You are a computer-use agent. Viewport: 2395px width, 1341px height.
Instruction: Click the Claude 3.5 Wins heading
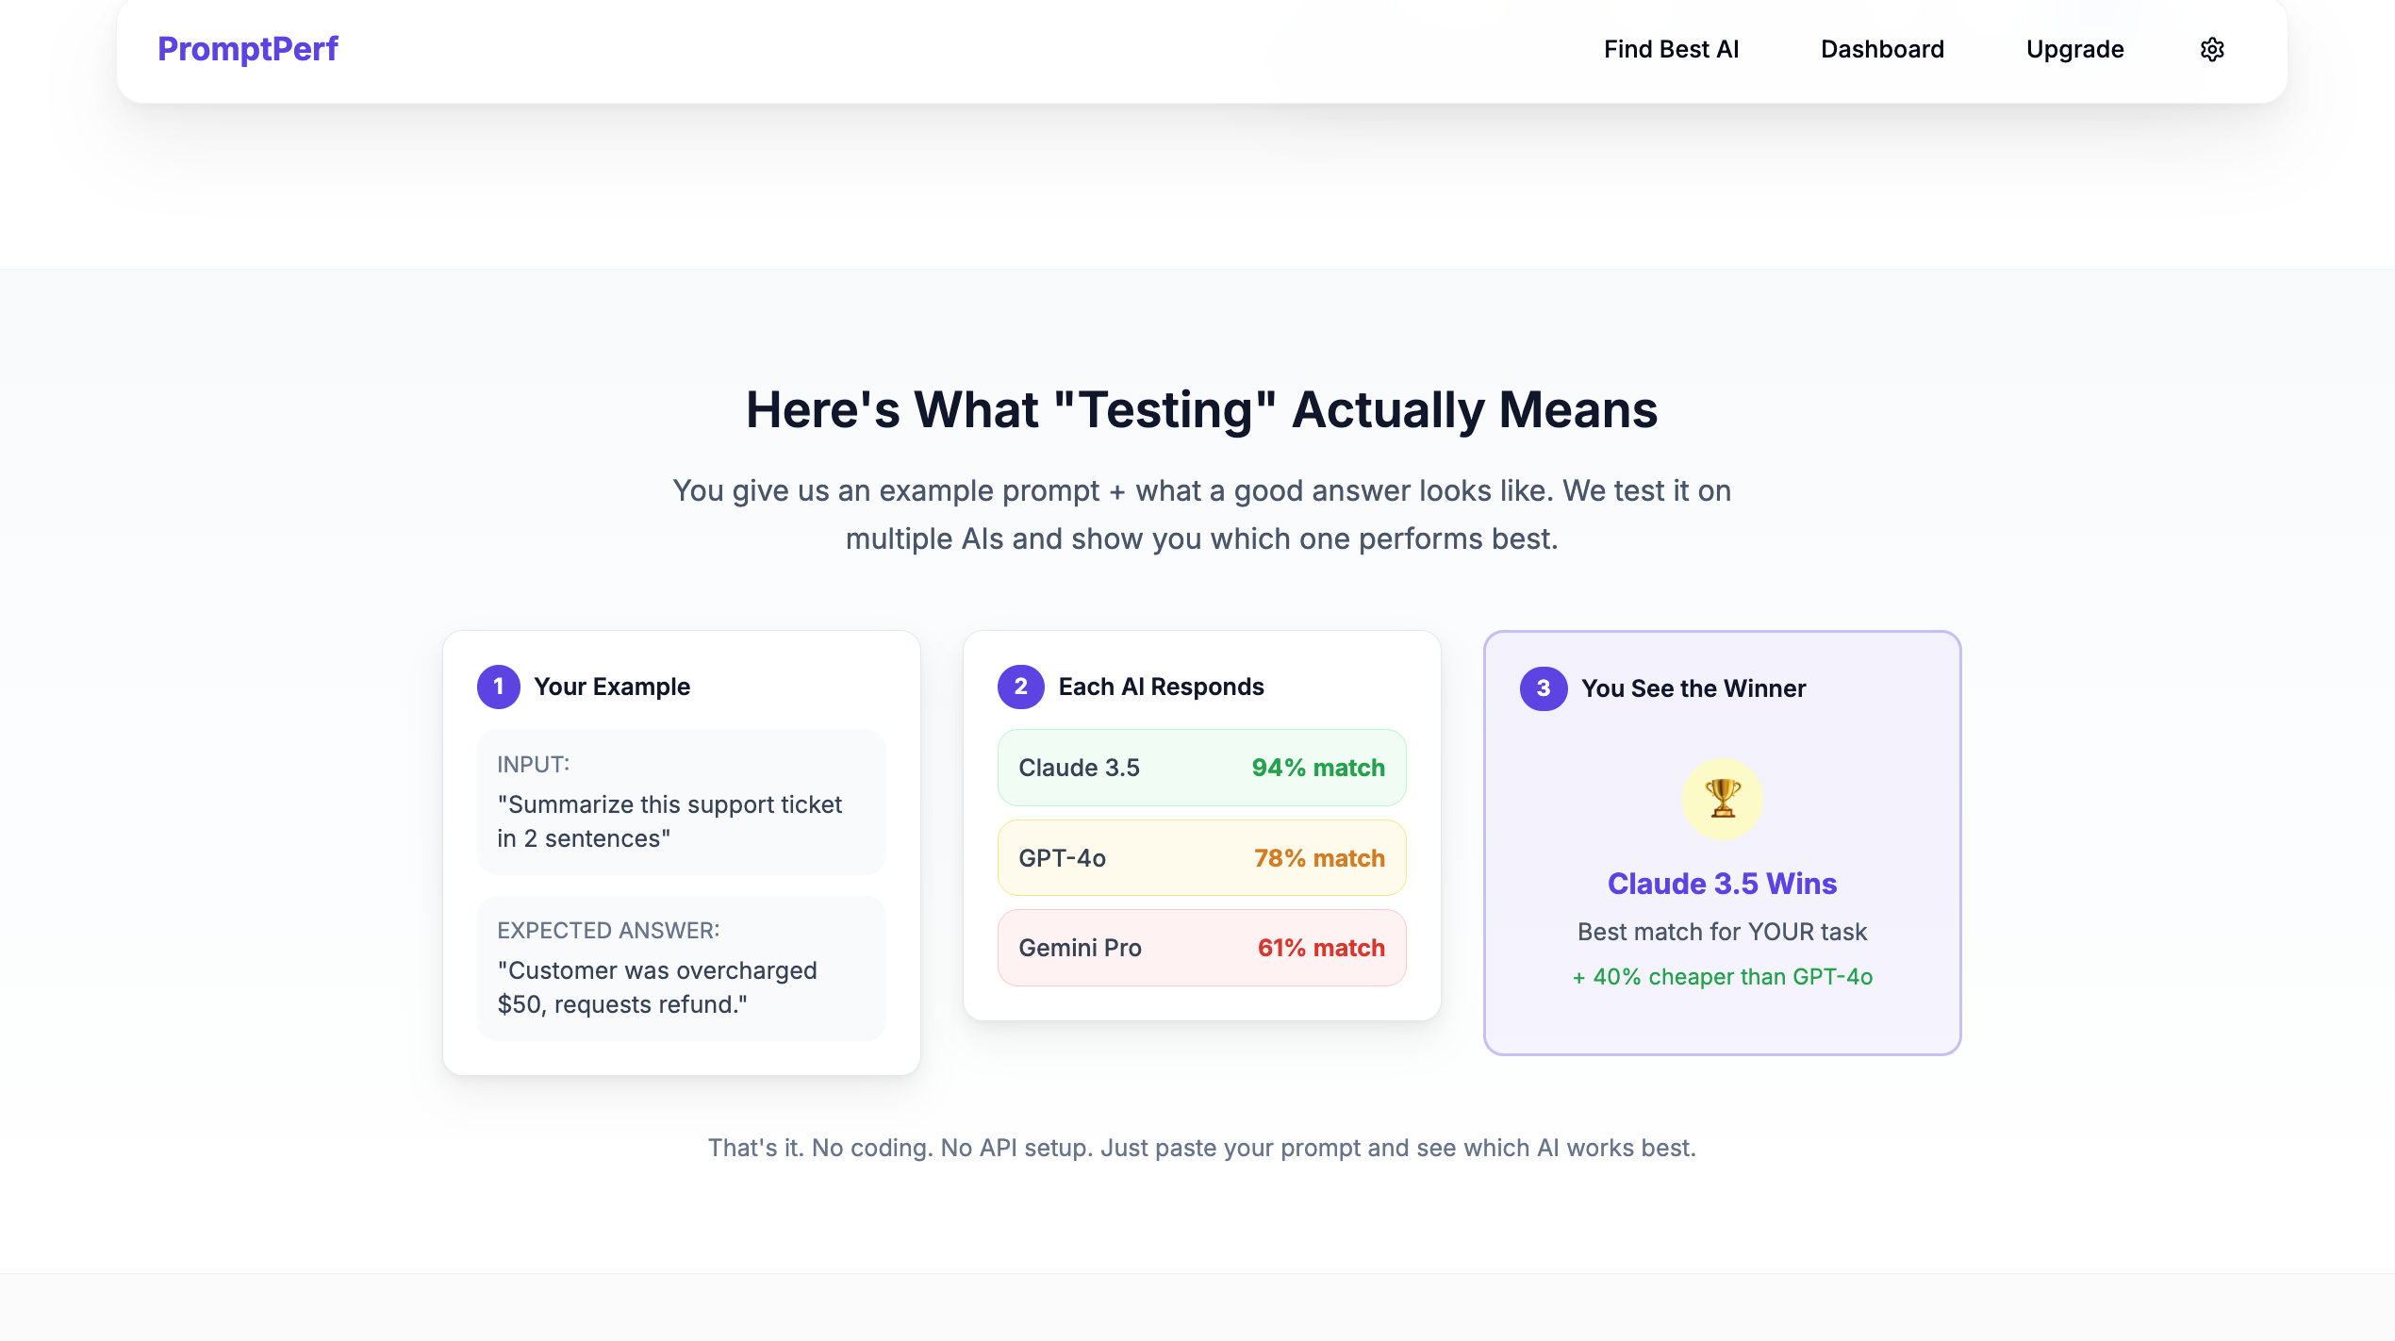pyautogui.click(x=1722, y=884)
